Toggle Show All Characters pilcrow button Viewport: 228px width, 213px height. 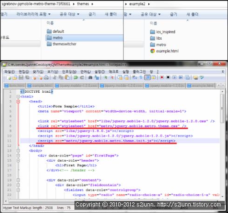[x=141, y=77]
